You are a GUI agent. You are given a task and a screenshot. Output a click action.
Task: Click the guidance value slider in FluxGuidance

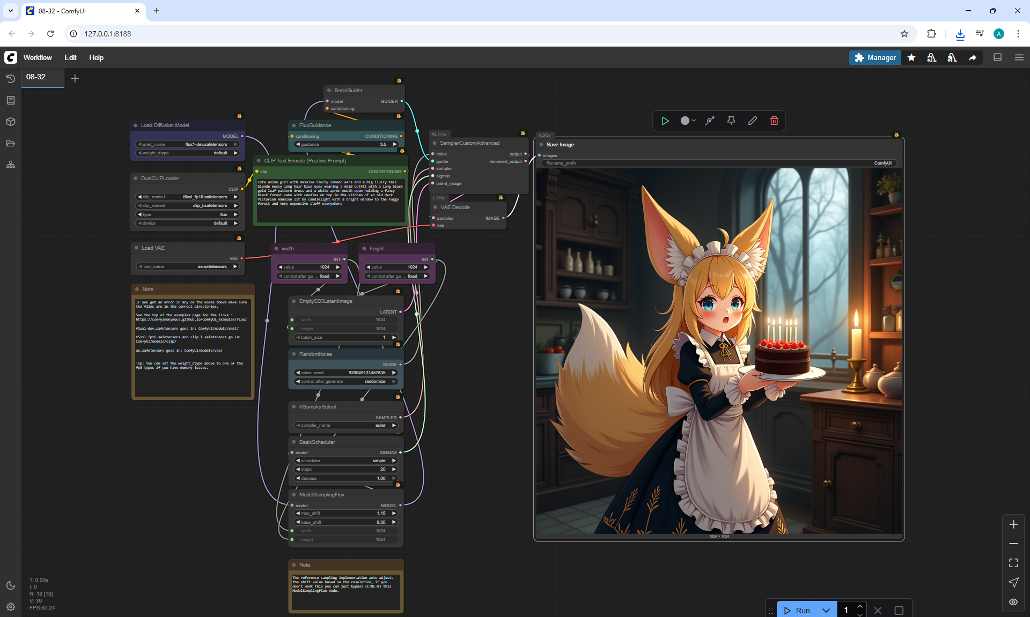coord(347,144)
